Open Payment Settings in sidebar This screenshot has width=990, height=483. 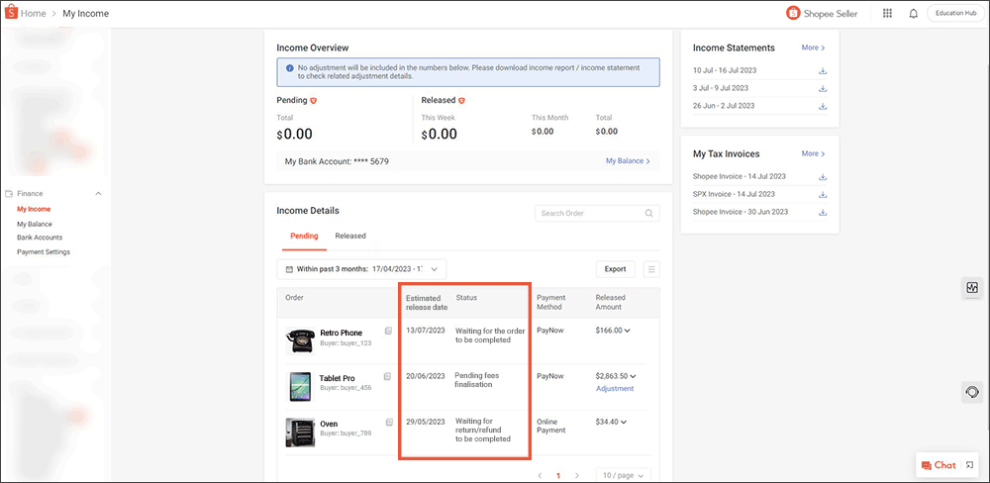tap(44, 252)
